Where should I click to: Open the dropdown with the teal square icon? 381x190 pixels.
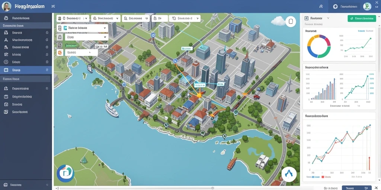pyautogui.click(x=82, y=28)
